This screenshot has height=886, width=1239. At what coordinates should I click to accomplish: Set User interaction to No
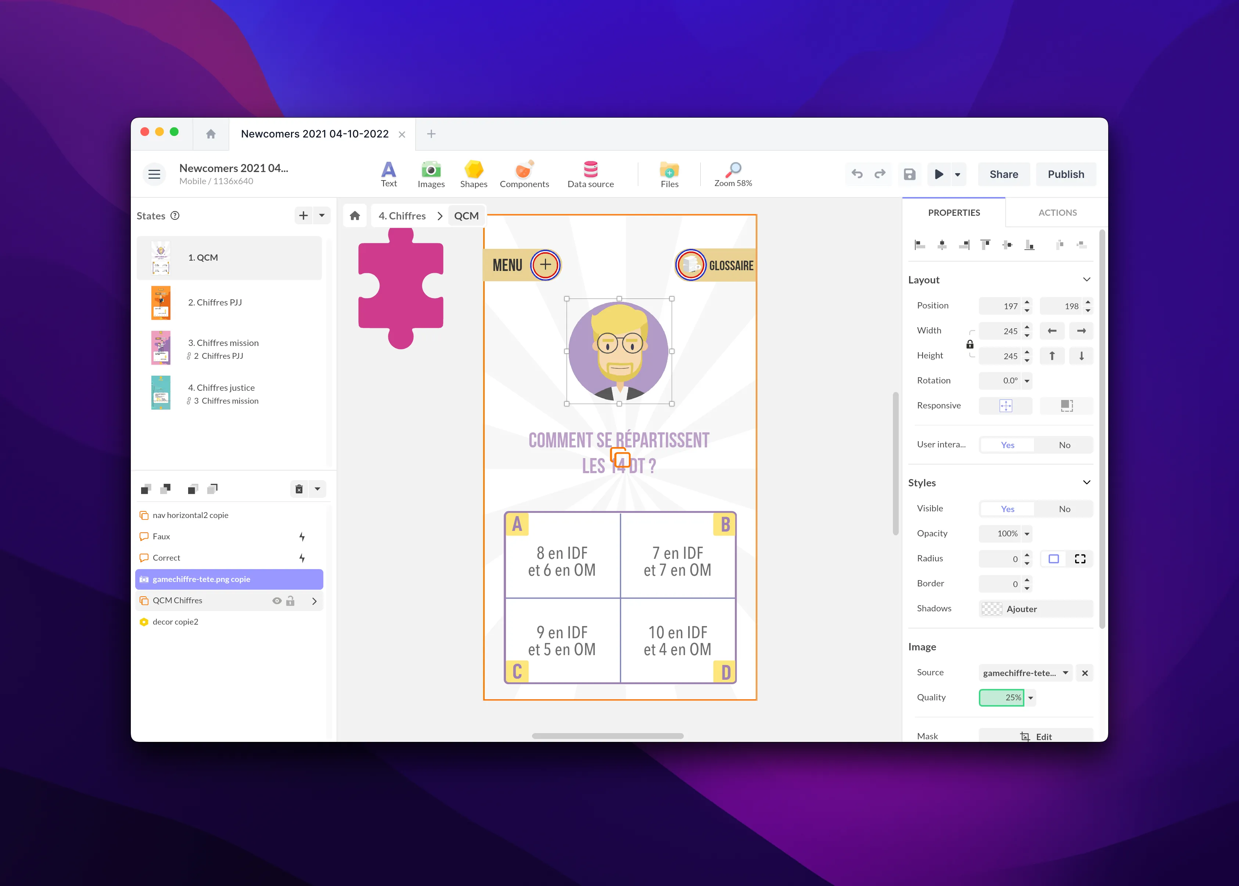tap(1064, 444)
